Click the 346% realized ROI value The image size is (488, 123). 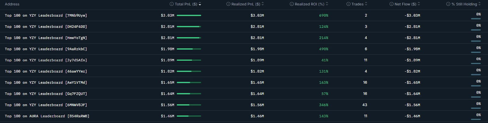[324, 105]
